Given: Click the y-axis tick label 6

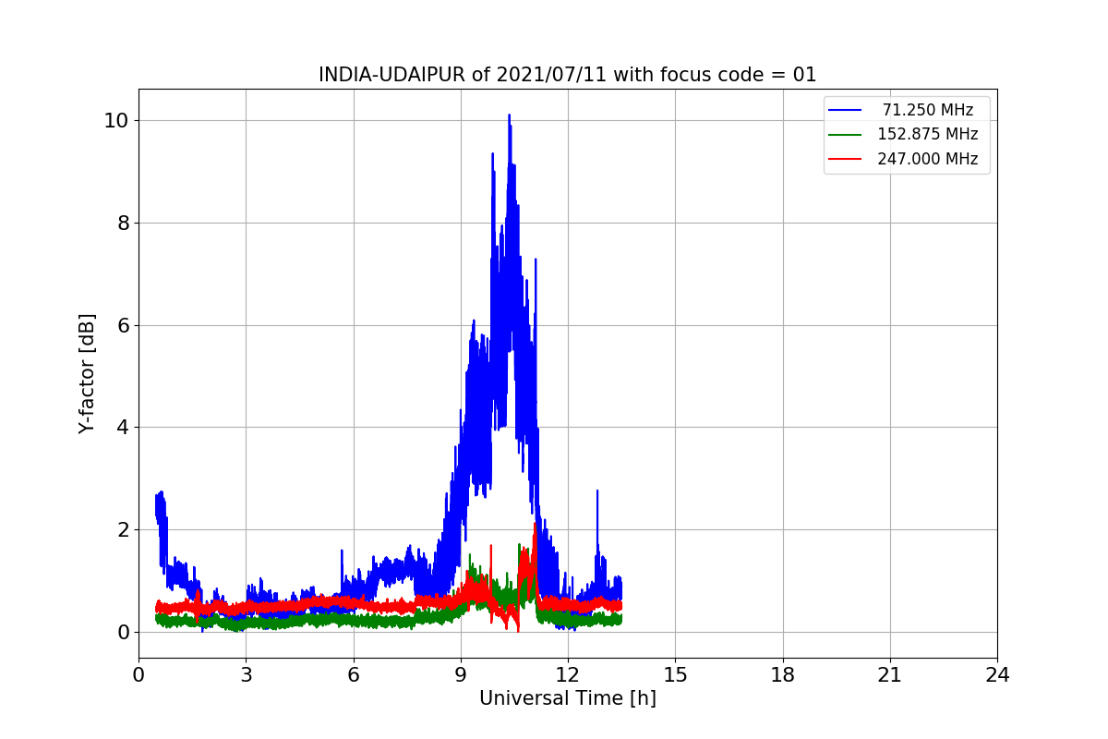Looking at the screenshot, I should pyautogui.click(x=123, y=325).
